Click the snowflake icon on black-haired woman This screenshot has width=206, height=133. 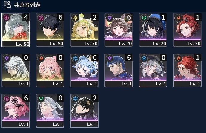tap(75, 98)
